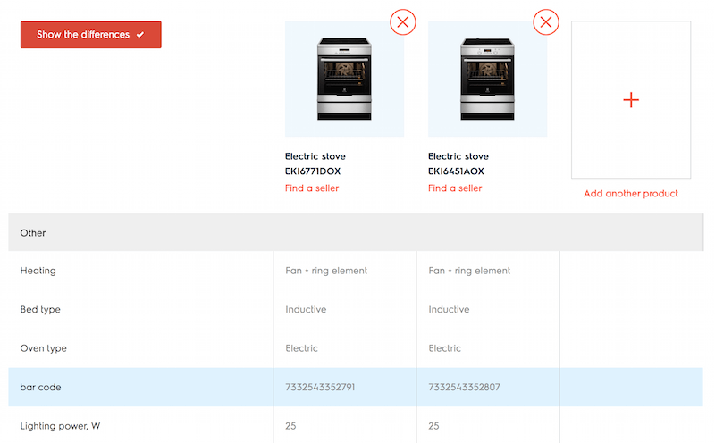
Task: Click the Inductive value for EKI6771DOX
Action: pos(306,310)
